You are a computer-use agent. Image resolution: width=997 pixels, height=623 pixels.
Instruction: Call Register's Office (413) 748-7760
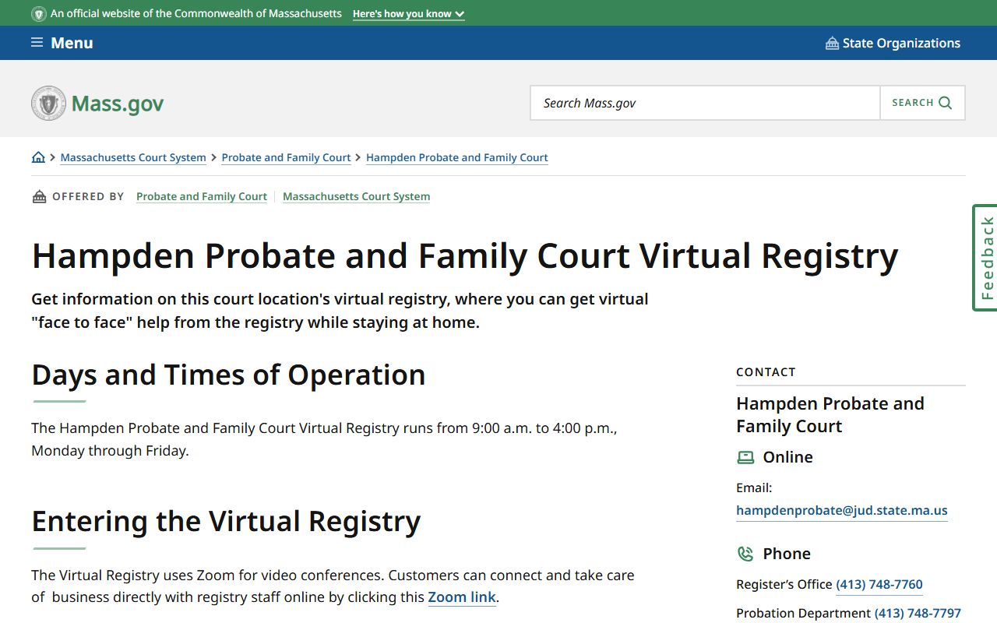(x=879, y=584)
